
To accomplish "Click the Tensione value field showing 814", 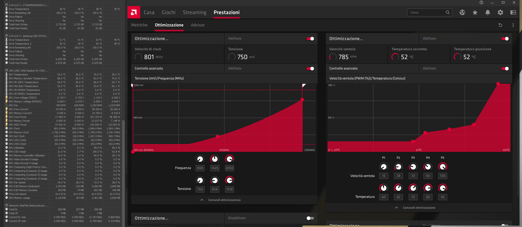I will [x=215, y=190].
